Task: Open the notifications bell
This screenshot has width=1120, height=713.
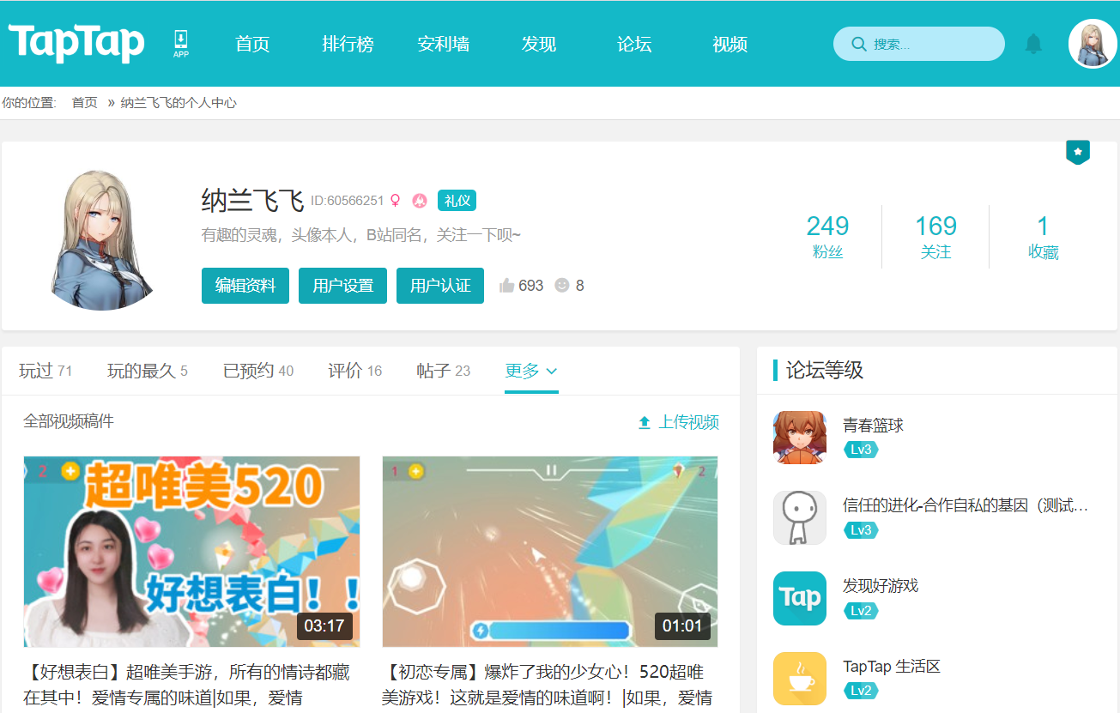Action: click(1033, 44)
